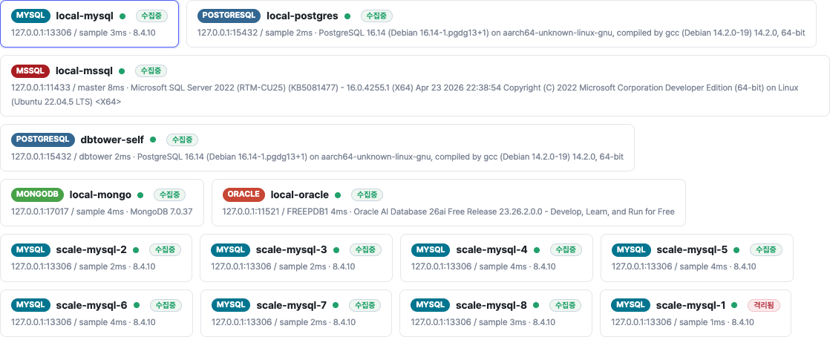Viewport: 830px width, 337px height.
Task: Click the POSTGRESQL badge on local-postgres
Action: tap(229, 16)
